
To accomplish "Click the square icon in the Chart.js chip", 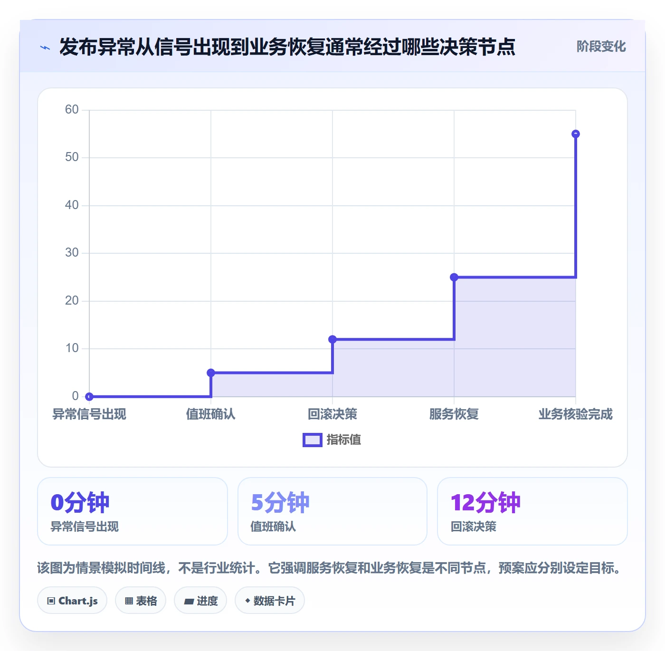I will coord(51,601).
